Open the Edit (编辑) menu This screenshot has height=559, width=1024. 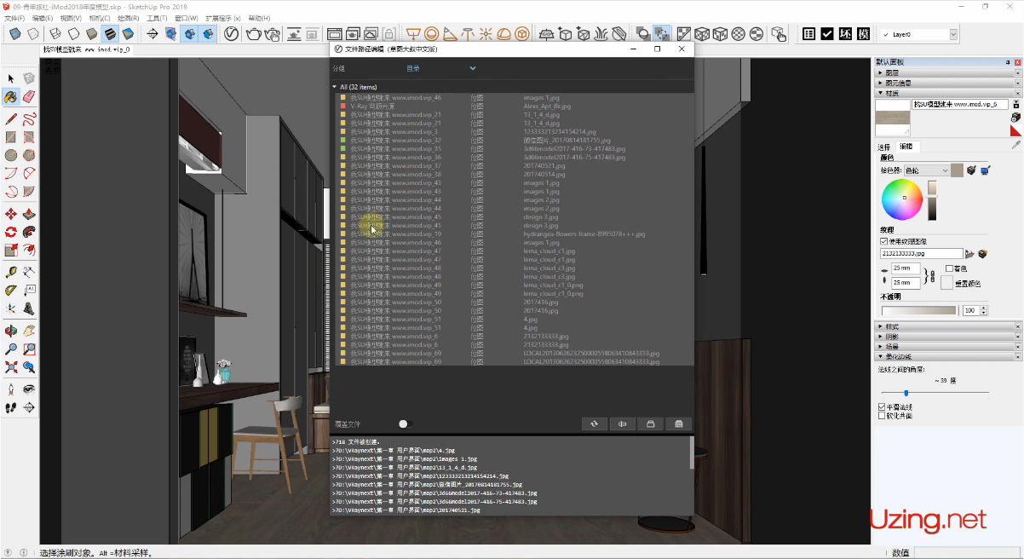pos(43,18)
